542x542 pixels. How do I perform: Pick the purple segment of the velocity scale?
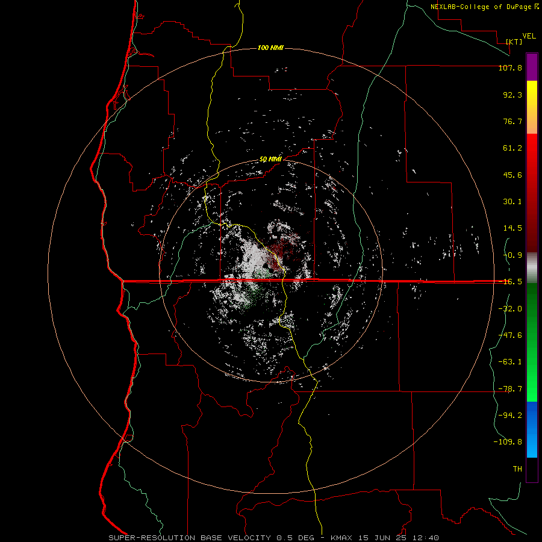(532, 67)
